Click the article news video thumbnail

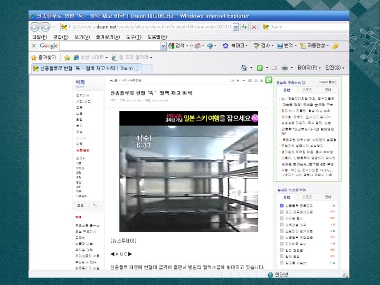click(x=188, y=178)
